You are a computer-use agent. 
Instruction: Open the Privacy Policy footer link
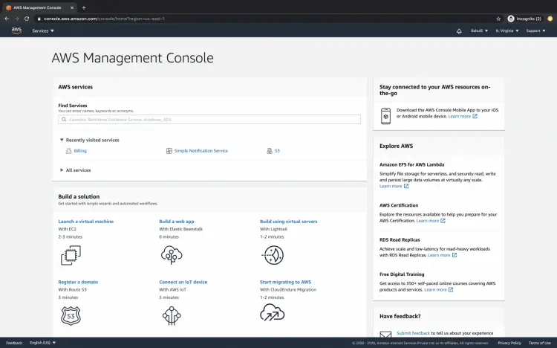(x=509, y=343)
